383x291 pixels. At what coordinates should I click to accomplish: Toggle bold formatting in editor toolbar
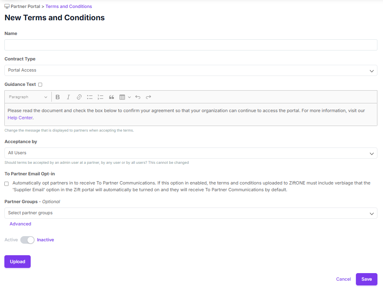58,97
